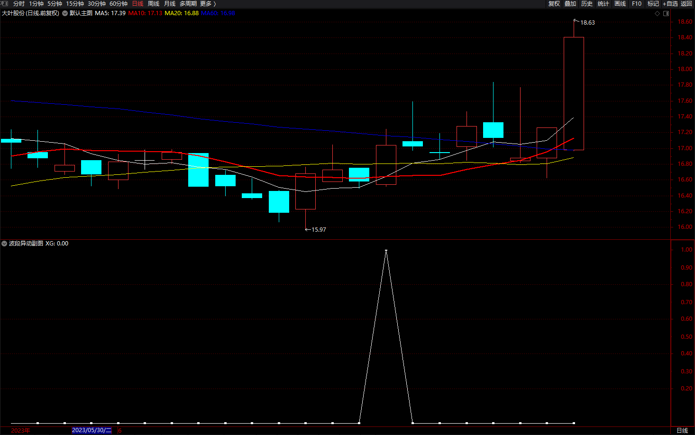Toggle the side panel layout icon
The width and height of the screenshot is (695, 435).
click(666, 13)
